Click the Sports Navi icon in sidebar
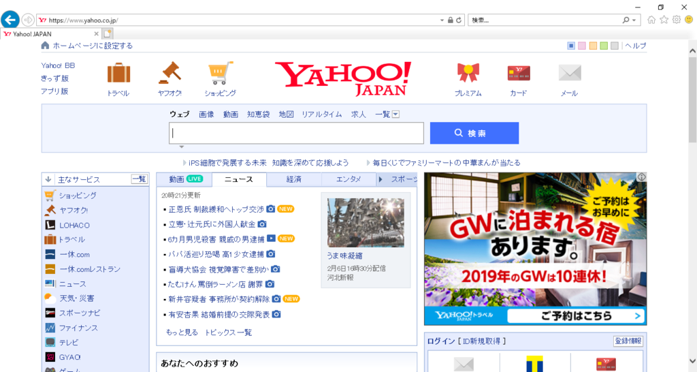Screen dimensions: 697x372 (x=50, y=313)
